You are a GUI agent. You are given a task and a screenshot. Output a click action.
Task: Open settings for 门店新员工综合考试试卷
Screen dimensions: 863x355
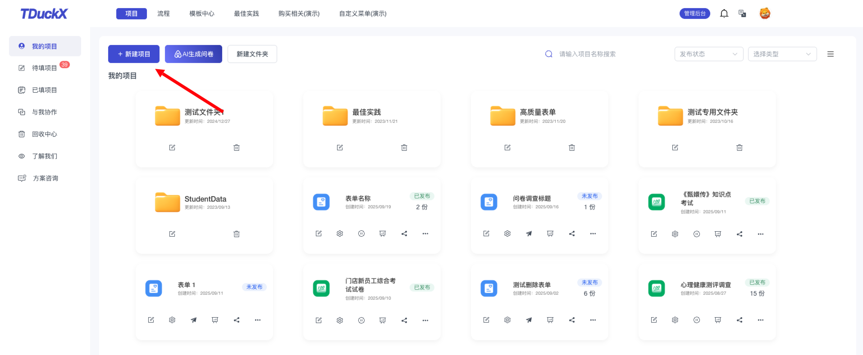(340, 320)
